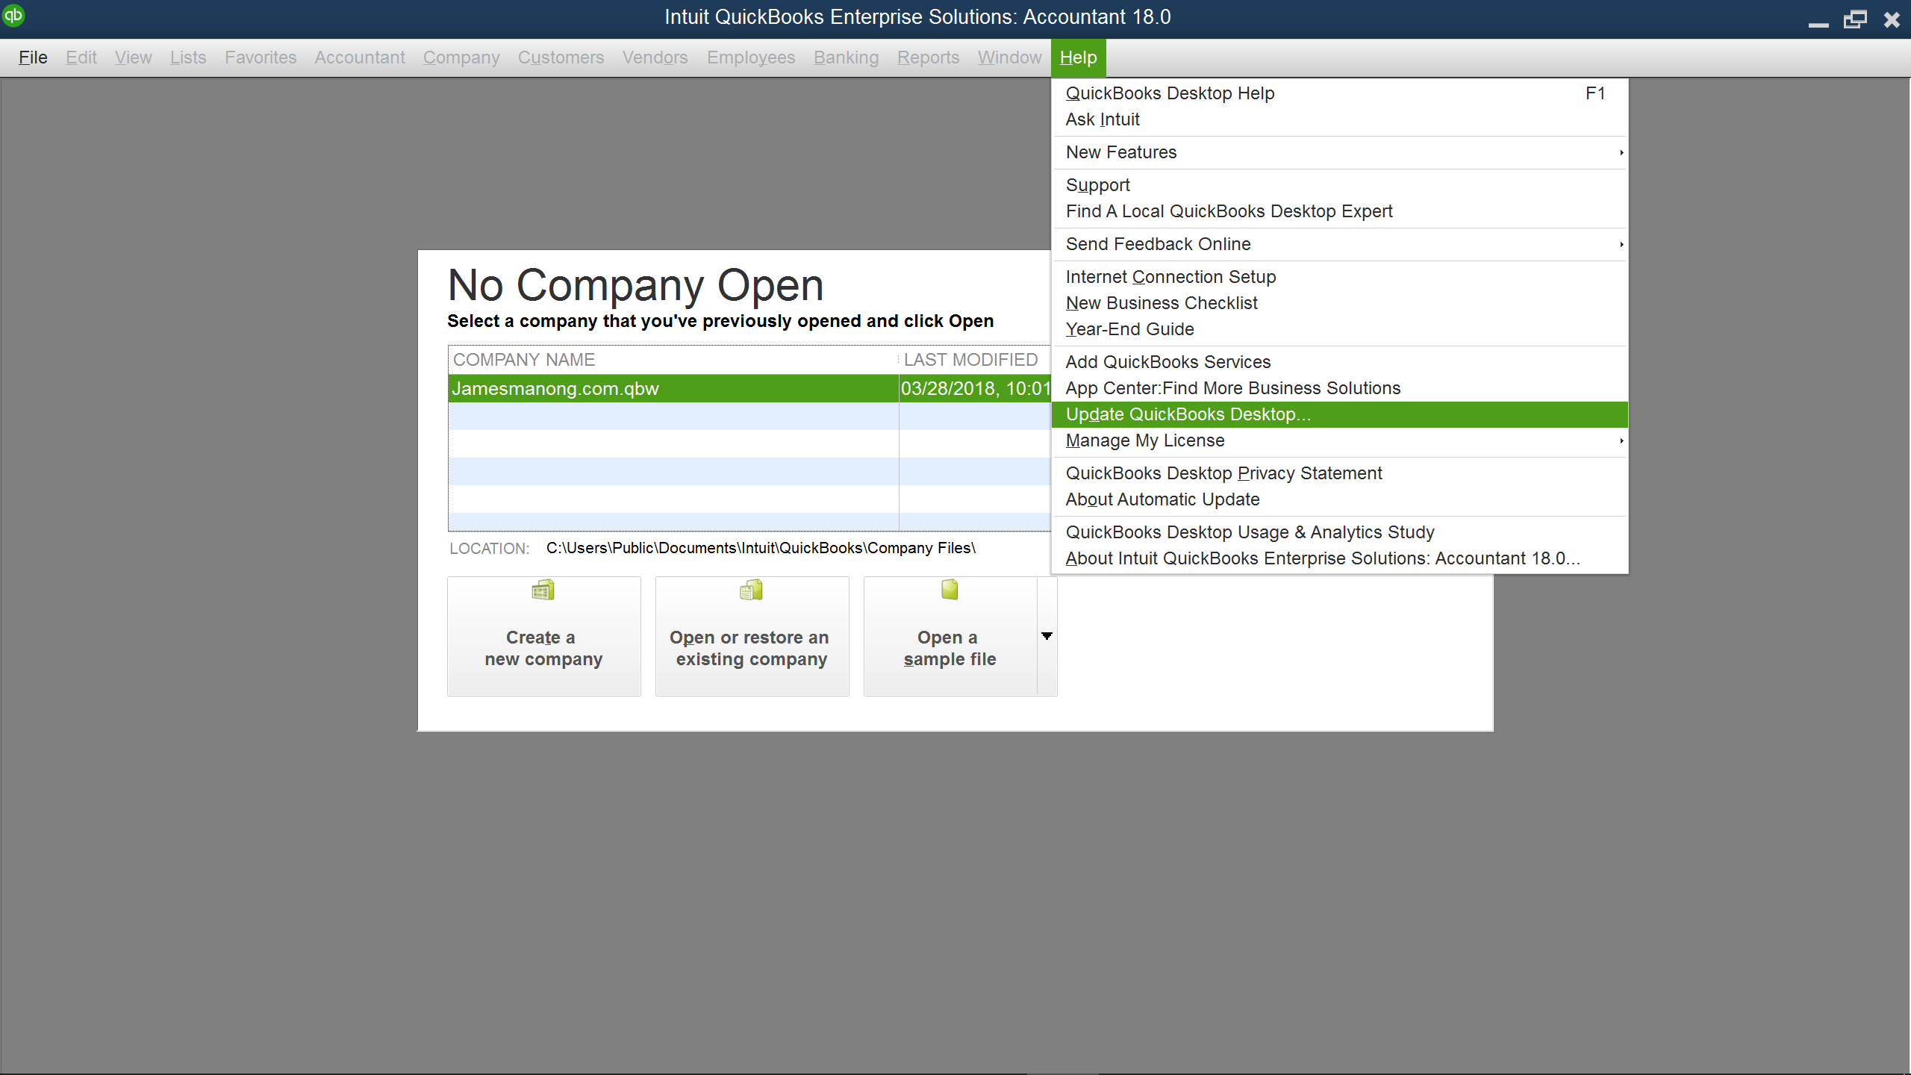Open the File menu
The width and height of the screenshot is (1911, 1075).
click(32, 57)
